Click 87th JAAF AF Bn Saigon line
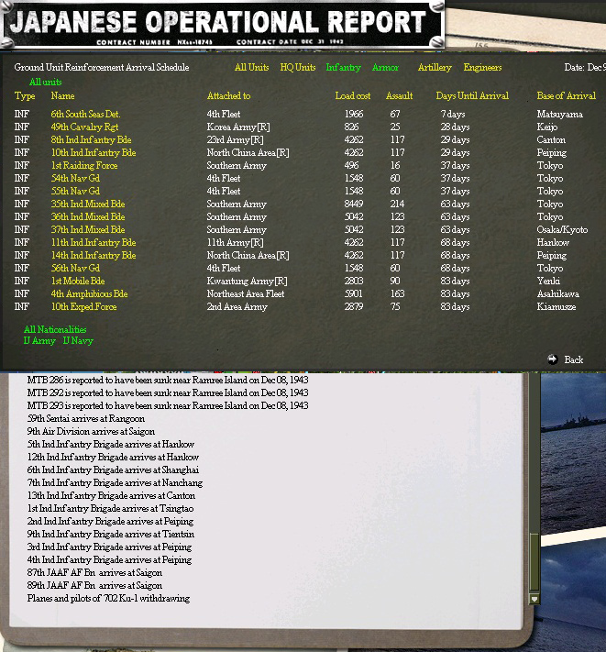This screenshot has width=606, height=652. [94, 572]
